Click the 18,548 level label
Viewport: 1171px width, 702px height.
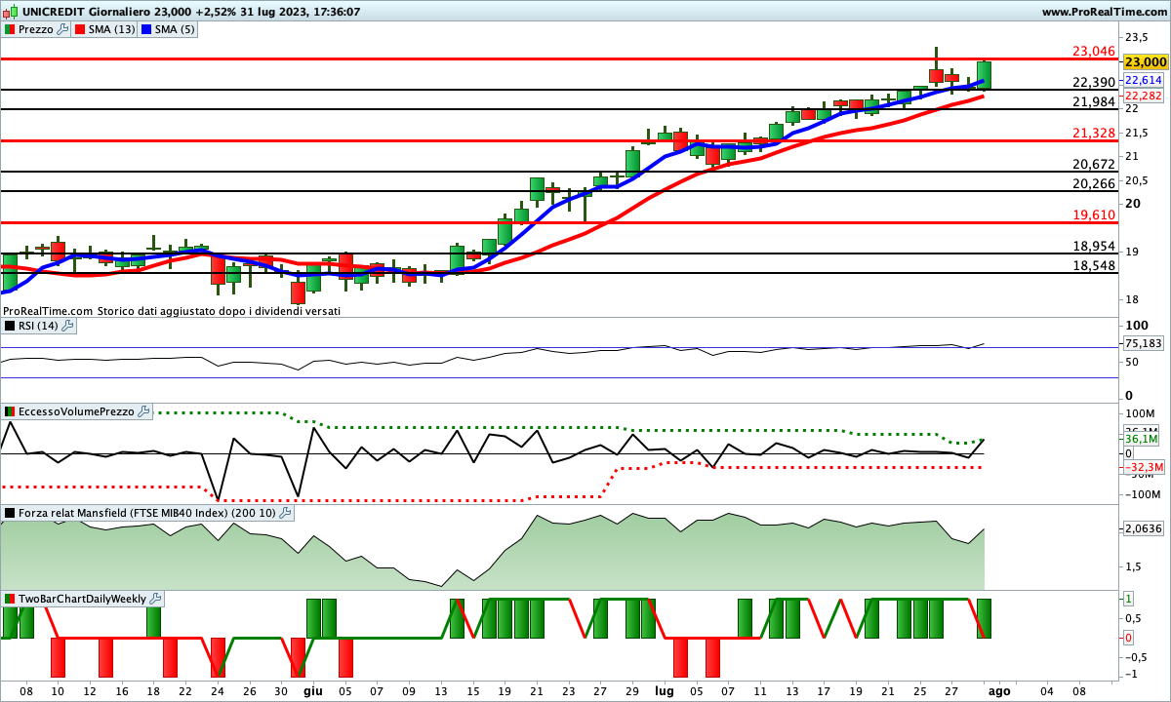(x=1093, y=265)
